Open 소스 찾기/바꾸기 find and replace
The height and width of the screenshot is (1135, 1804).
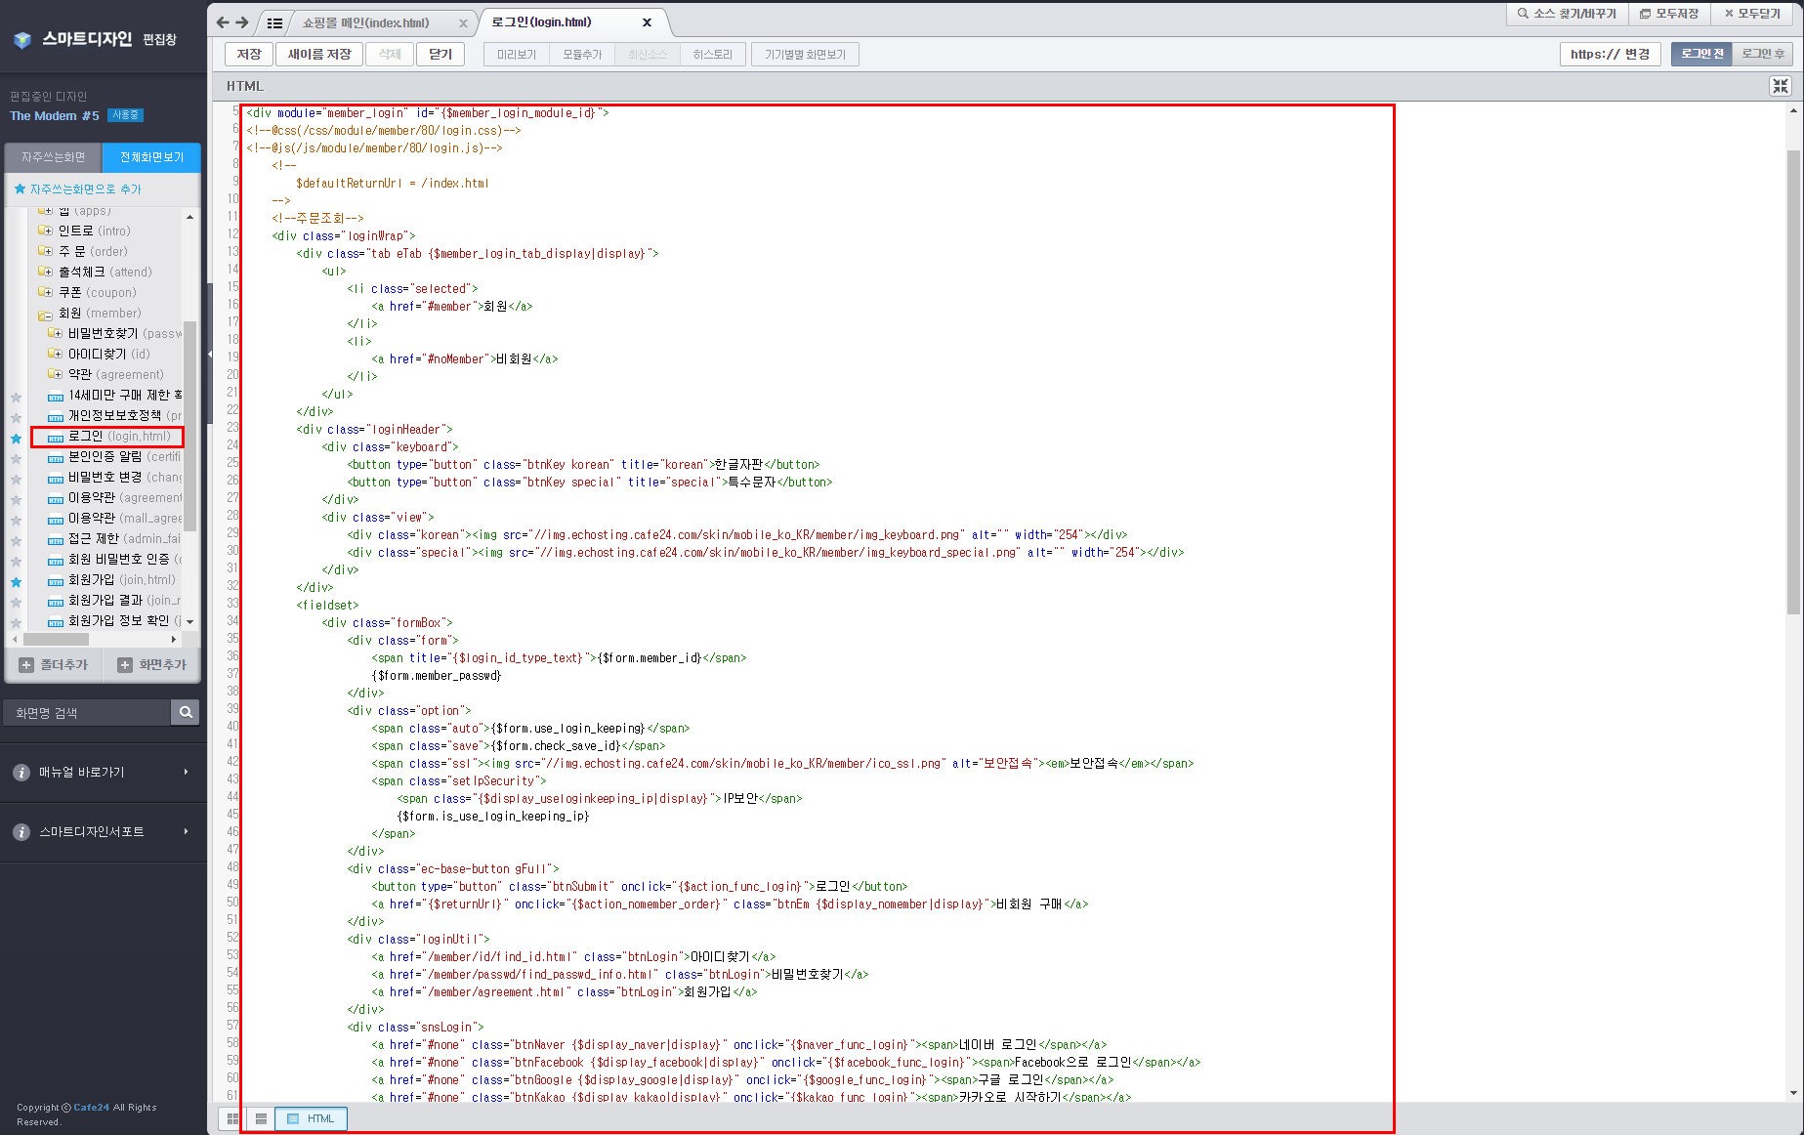click(x=1567, y=14)
